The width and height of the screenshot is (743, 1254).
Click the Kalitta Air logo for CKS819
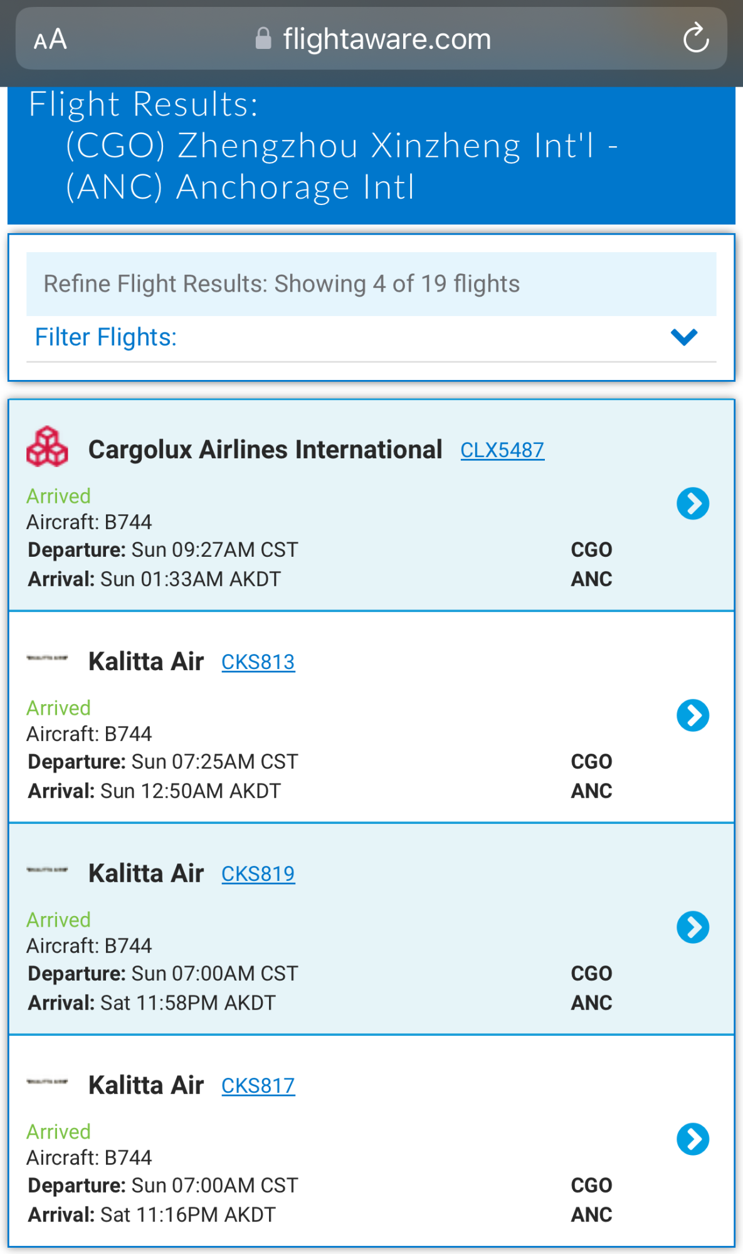point(47,870)
